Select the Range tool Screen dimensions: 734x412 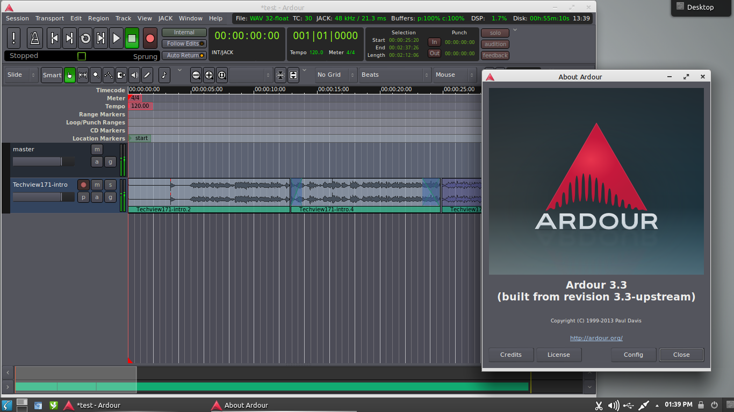[83, 75]
